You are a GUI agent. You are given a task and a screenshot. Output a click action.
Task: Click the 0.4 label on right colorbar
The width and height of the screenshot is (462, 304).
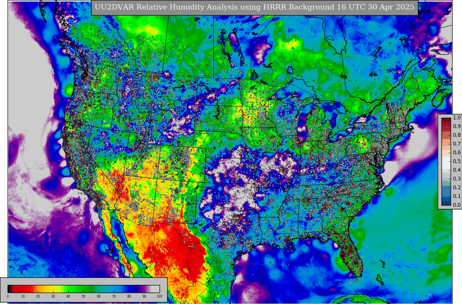click(x=457, y=170)
